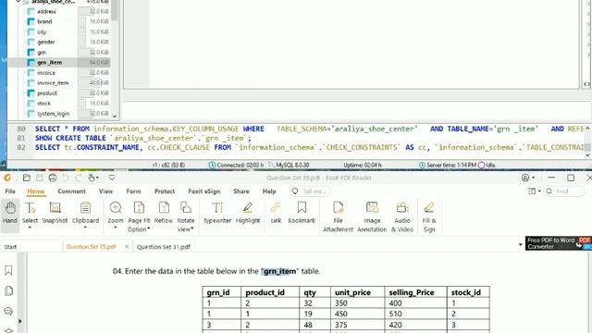Image resolution: width=592 pixels, height=333 pixels.
Task: Select the brand table in tree
Action: click(x=44, y=22)
